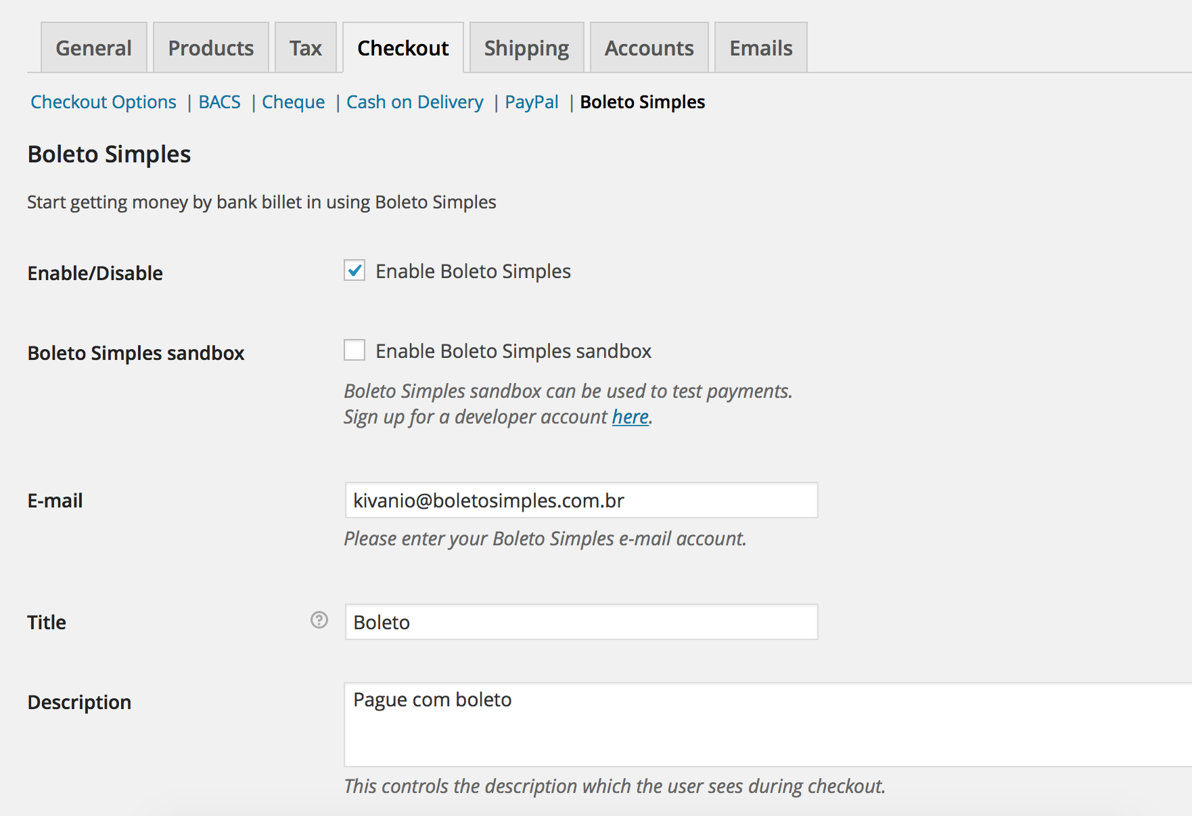Open Checkout Options section link
Screen dimensions: 1192x816
104,102
